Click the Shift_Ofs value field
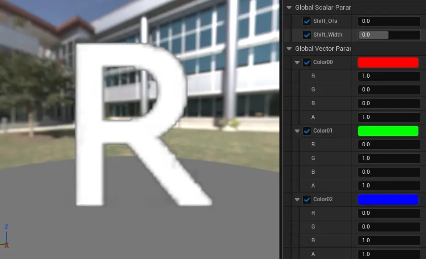This screenshot has height=259, width=426. [x=389, y=21]
